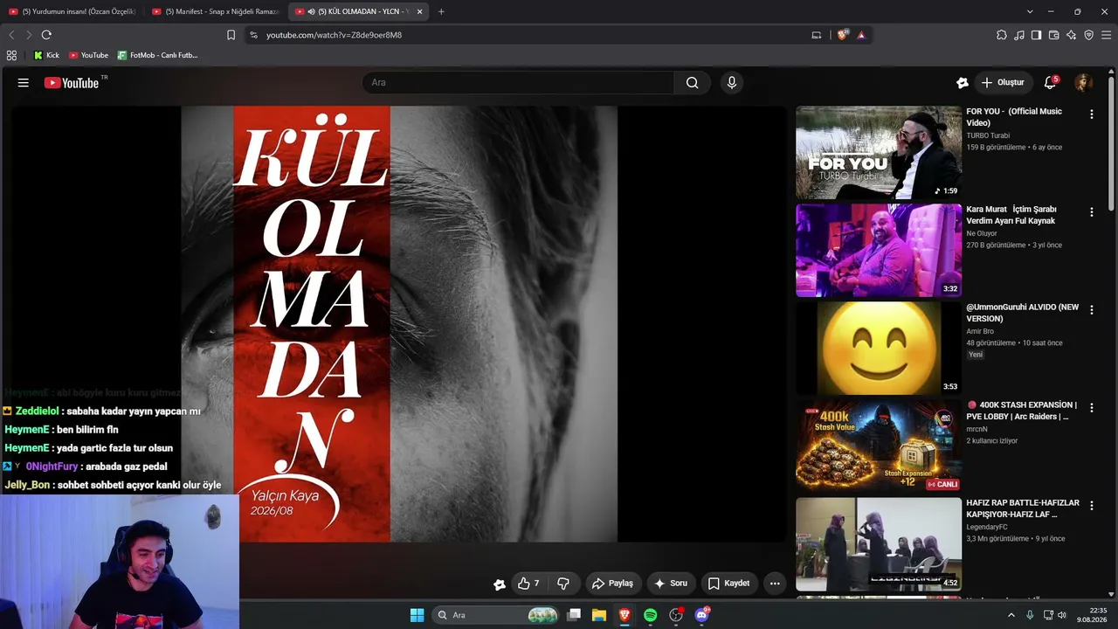Open the 400K Stash Value live thumbnail
Image resolution: width=1118 pixels, height=629 pixels.
click(x=879, y=446)
